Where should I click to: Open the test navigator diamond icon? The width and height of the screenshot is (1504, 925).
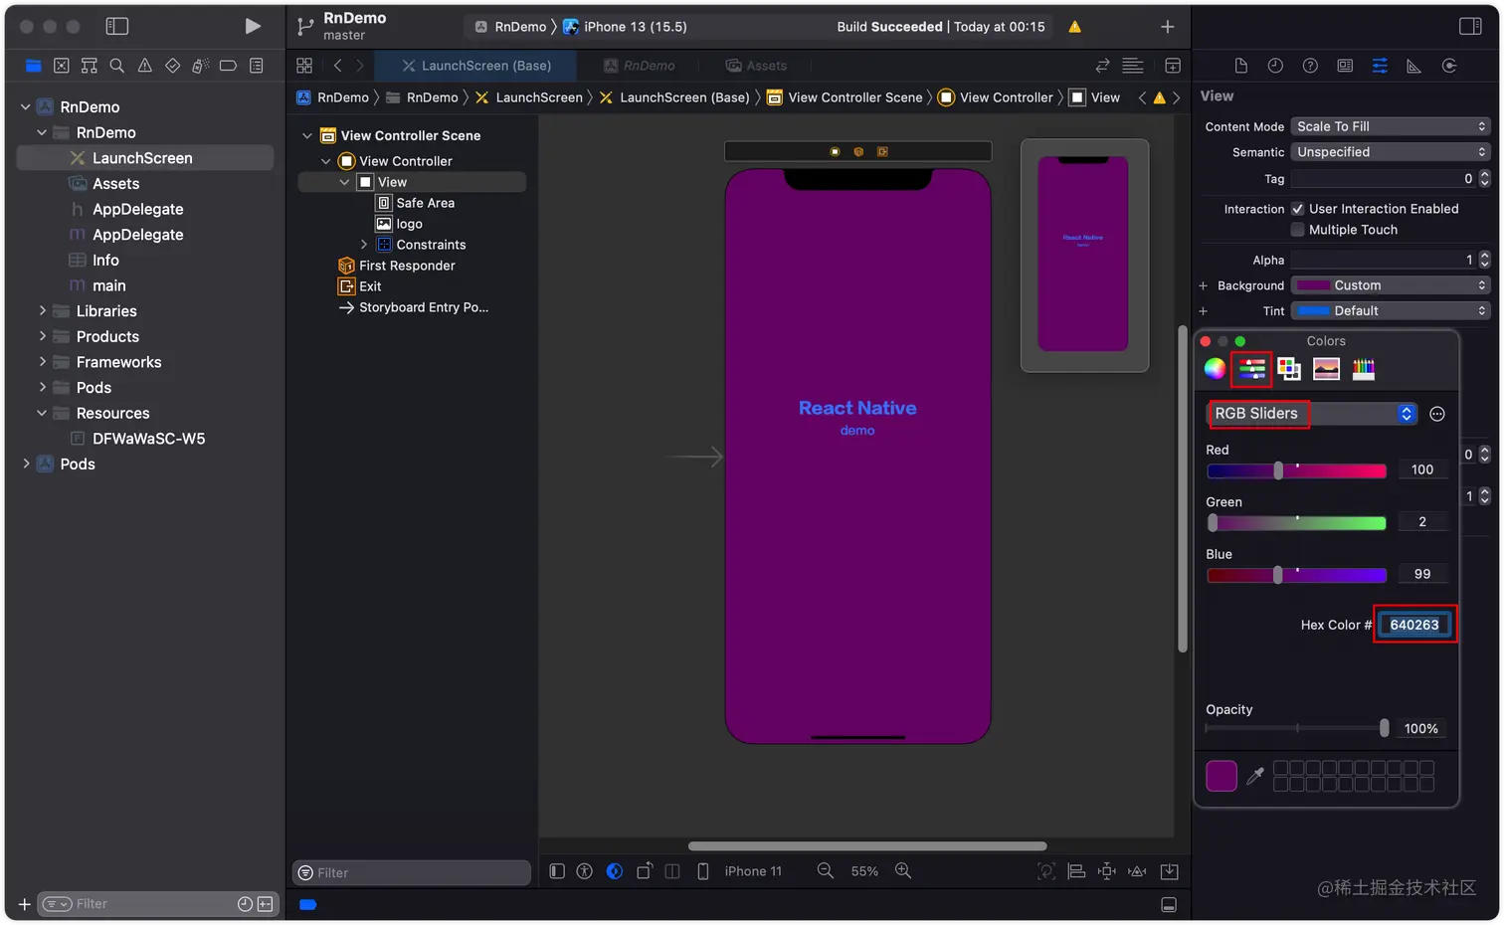173,66
